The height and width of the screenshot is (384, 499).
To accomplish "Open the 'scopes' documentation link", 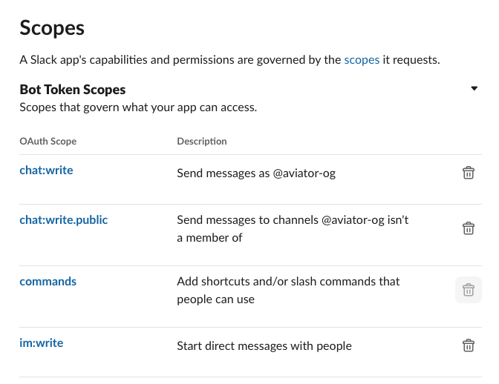I will 362,60.
